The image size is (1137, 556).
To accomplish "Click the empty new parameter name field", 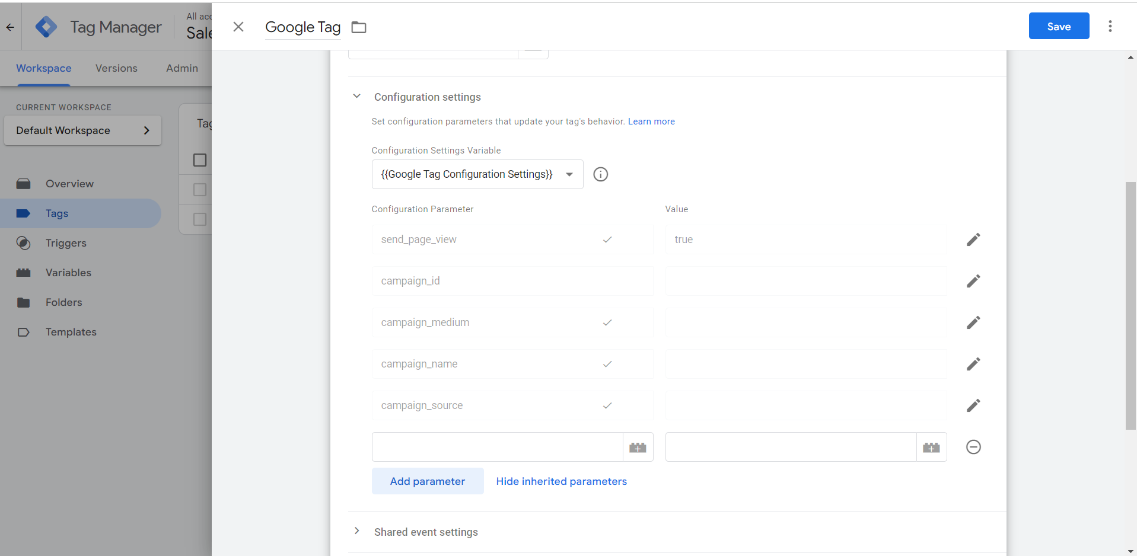I will [x=497, y=447].
